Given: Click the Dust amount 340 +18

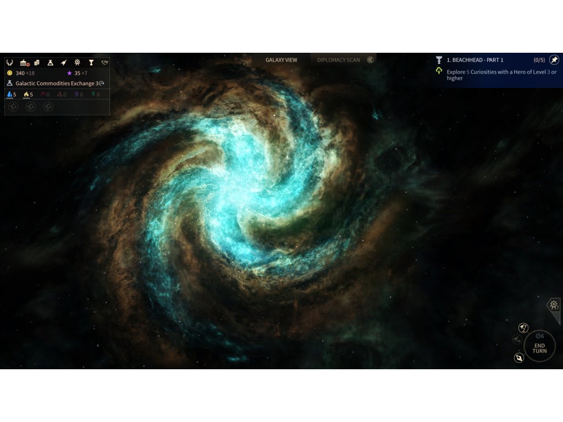Looking at the screenshot, I should 25,73.
